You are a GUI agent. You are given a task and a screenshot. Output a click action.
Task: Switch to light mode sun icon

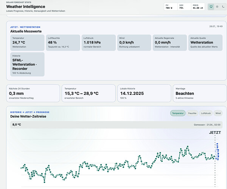217,7
